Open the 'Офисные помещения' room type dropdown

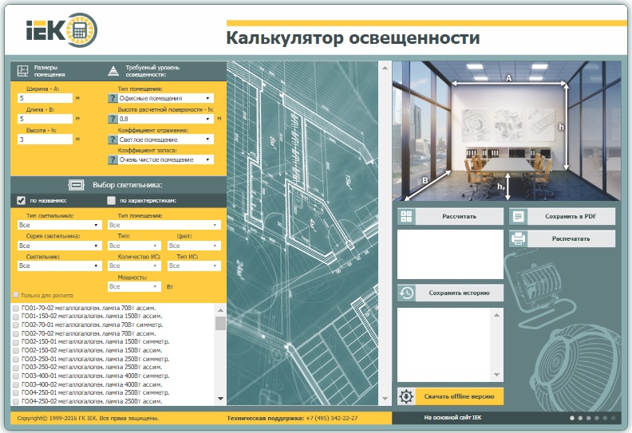tap(165, 98)
